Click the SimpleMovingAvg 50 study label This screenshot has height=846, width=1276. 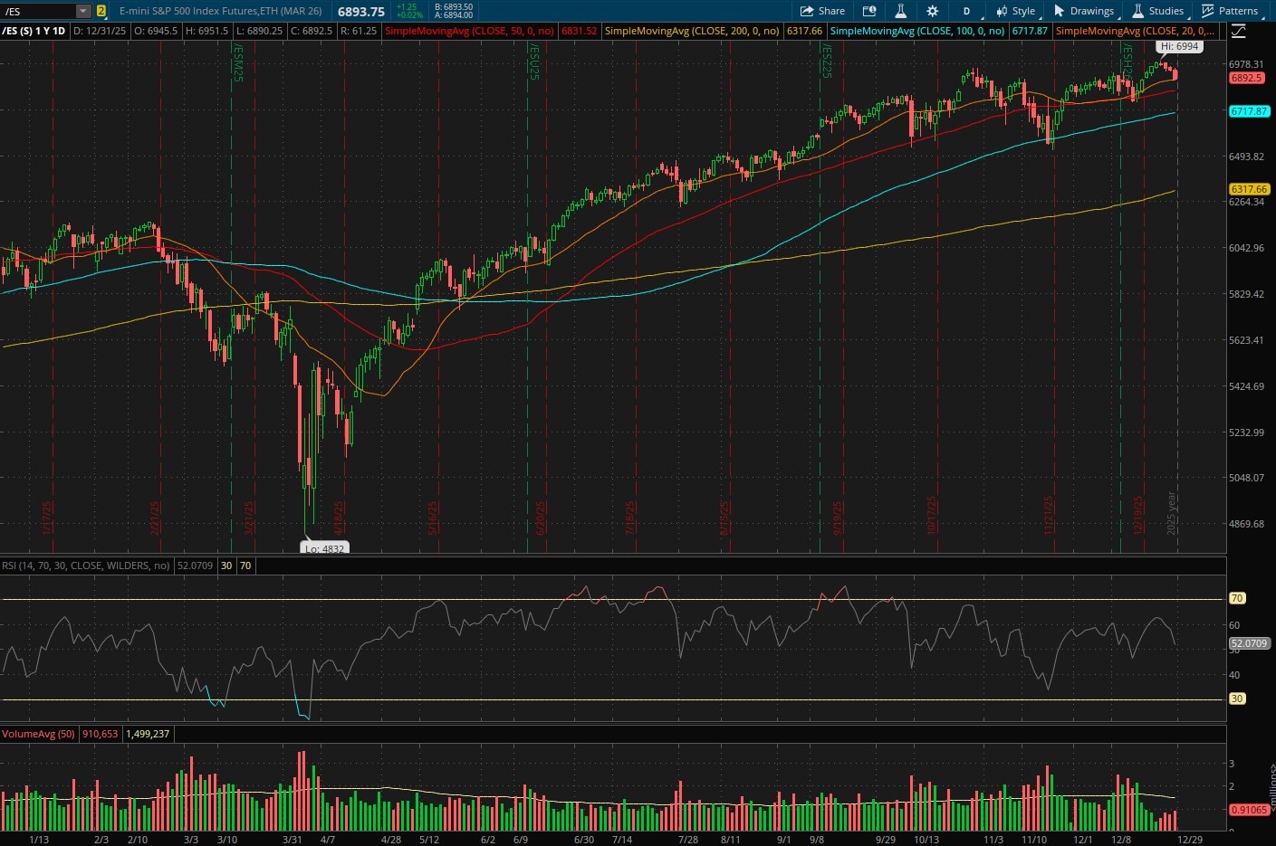pyautogui.click(x=471, y=30)
